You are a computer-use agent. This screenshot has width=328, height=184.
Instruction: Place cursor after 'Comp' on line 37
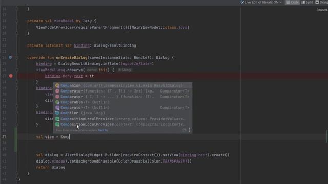click(70, 137)
